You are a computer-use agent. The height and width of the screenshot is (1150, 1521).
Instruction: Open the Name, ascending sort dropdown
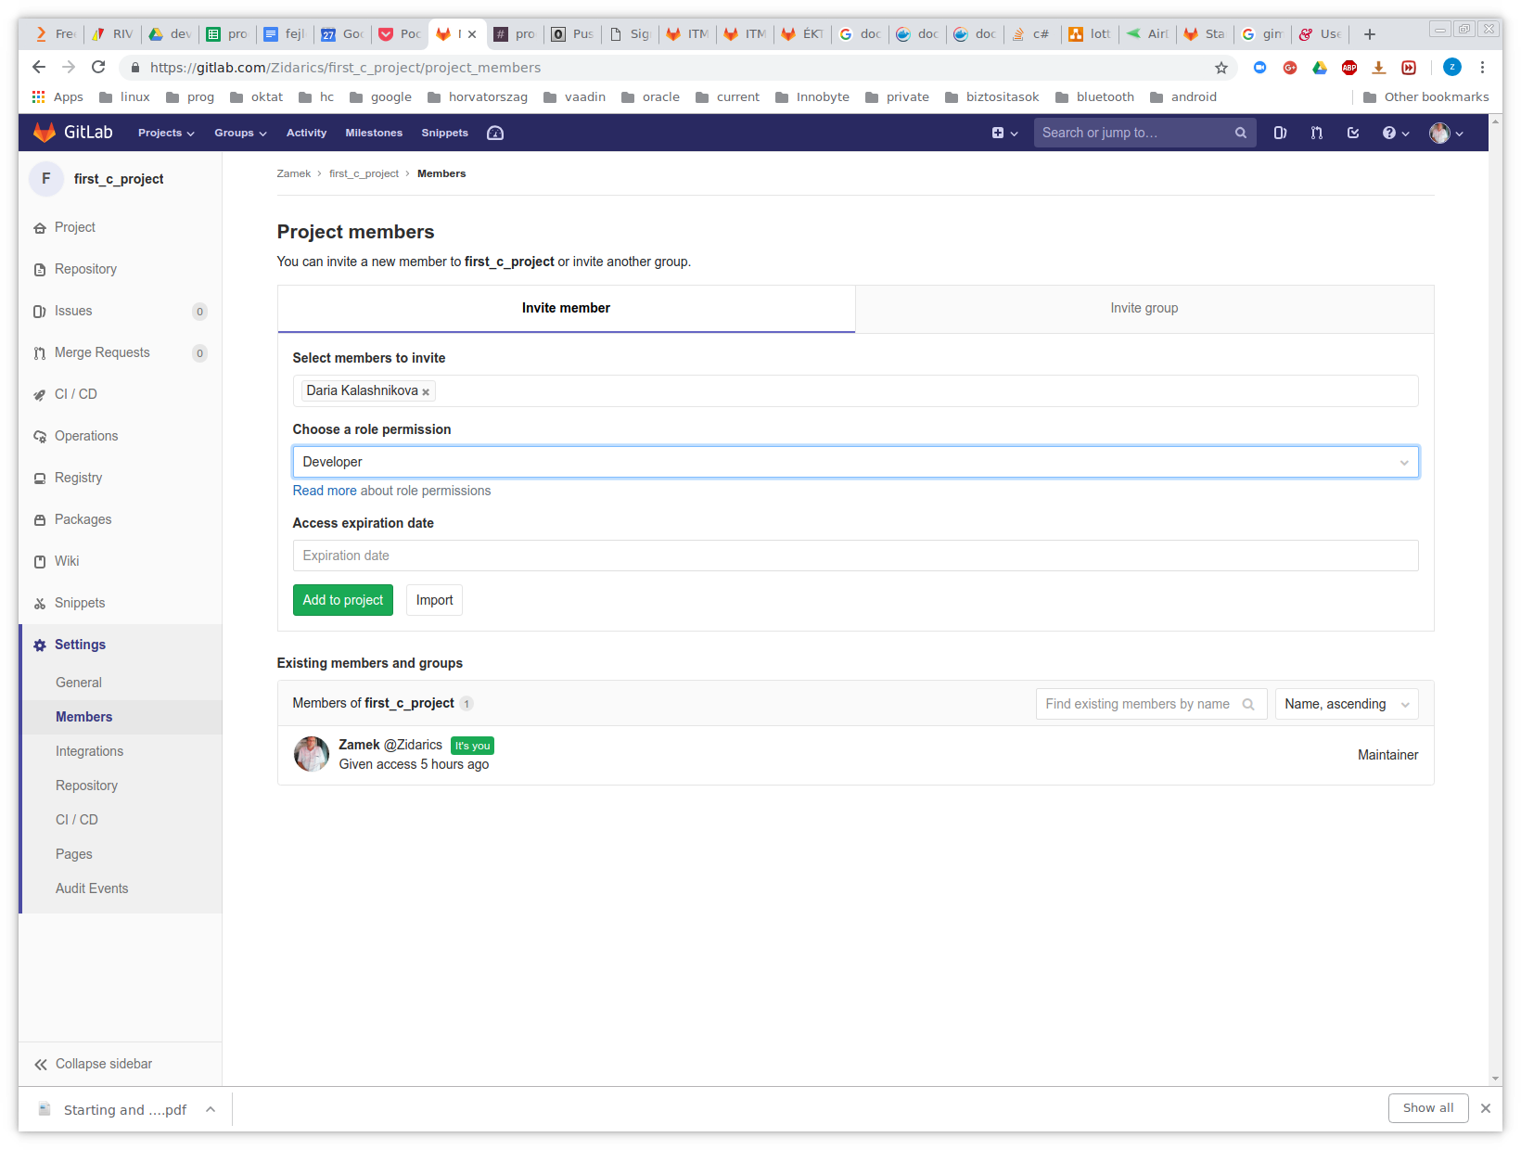point(1346,704)
